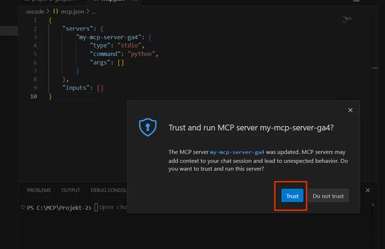Click "inputs" key on line 9
The image size is (385, 249).
(x=76, y=88)
